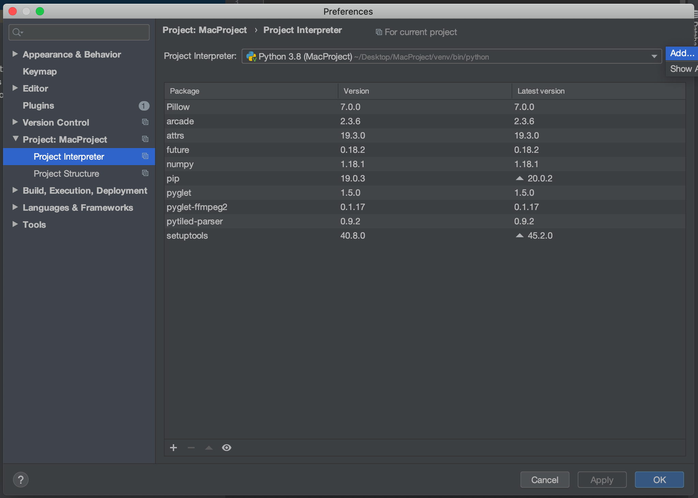Focus the settings search field
Screen dimensions: 698x498
[79, 32]
